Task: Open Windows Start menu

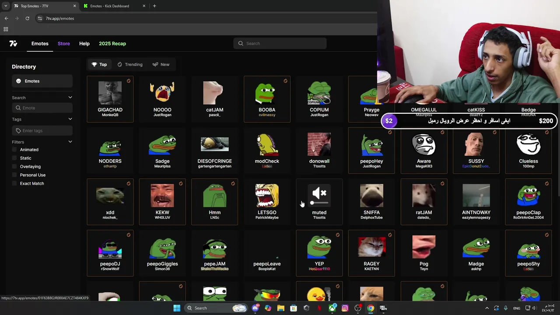Action: pos(177,308)
